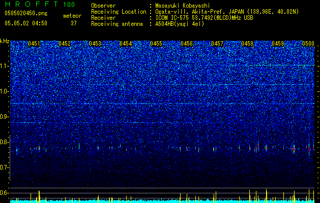Click the 0457 time marker
320x203 pixels.
pyautogui.click(x=217, y=44)
